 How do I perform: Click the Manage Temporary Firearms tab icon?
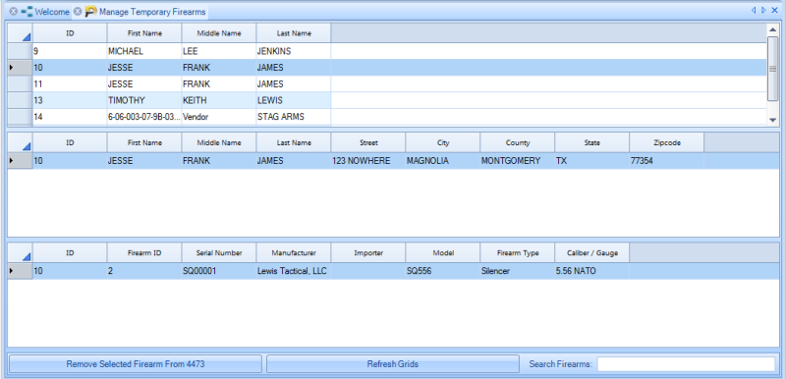(x=90, y=11)
